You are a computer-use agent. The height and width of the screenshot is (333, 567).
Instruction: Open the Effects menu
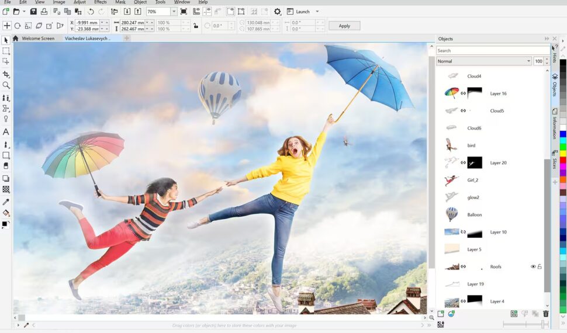coord(100,2)
